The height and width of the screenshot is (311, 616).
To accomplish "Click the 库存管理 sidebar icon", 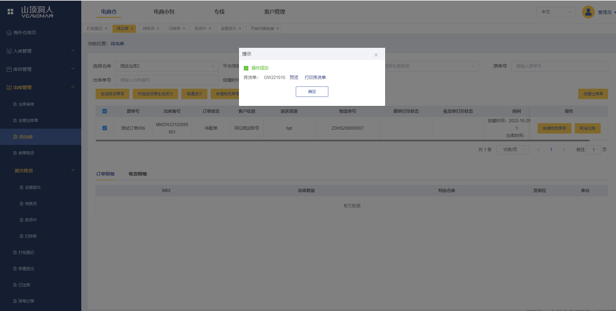I will (9, 69).
